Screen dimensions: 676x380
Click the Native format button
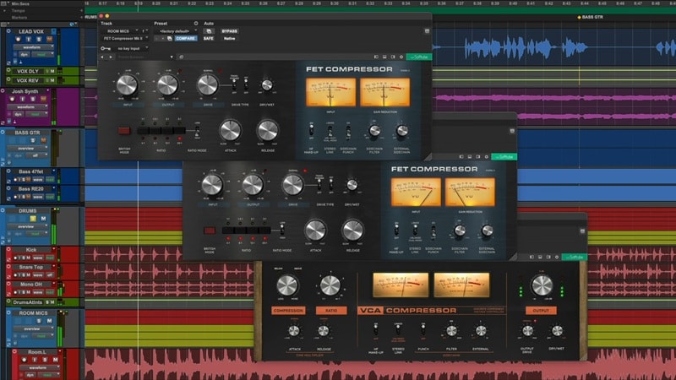tap(229, 38)
